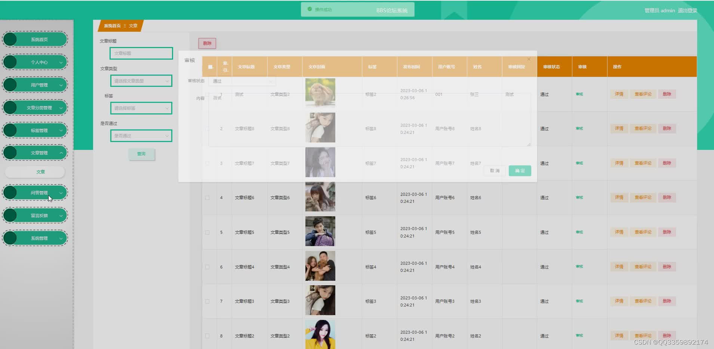Viewport: 714px width, 349px height.
Task: Click the dark circle icon beside 系统首页 in sidebar
Action: [10, 39]
